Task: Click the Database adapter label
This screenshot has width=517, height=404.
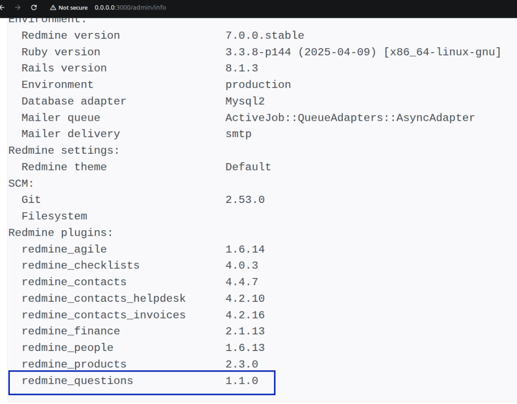Action: [74, 101]
